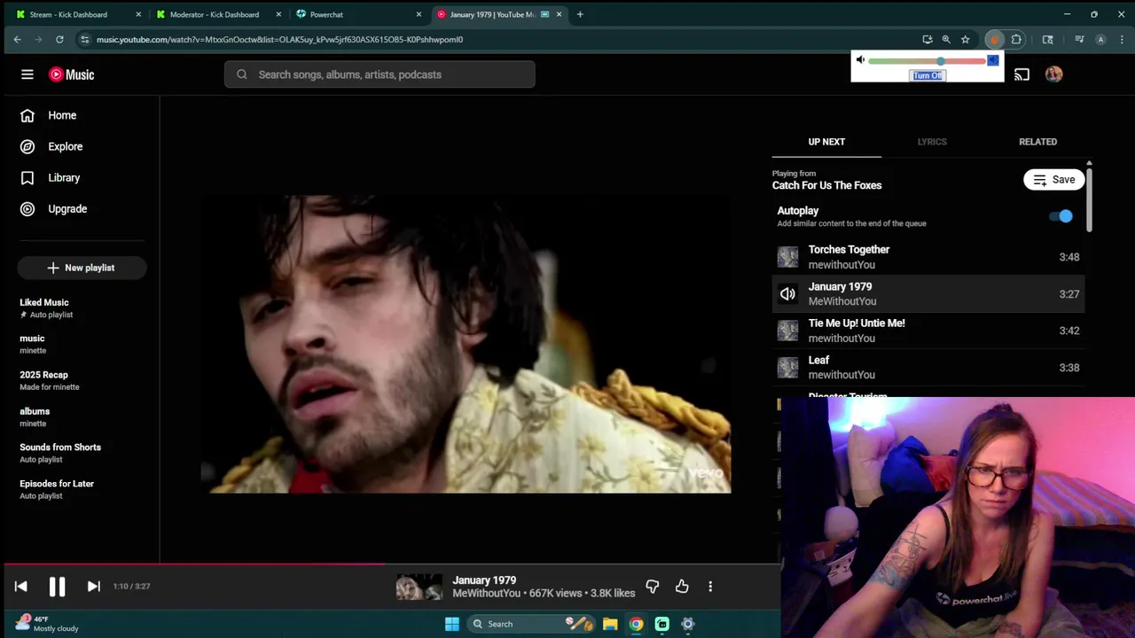
Task: Seek on the song progress bar
Action: [390, 564]
